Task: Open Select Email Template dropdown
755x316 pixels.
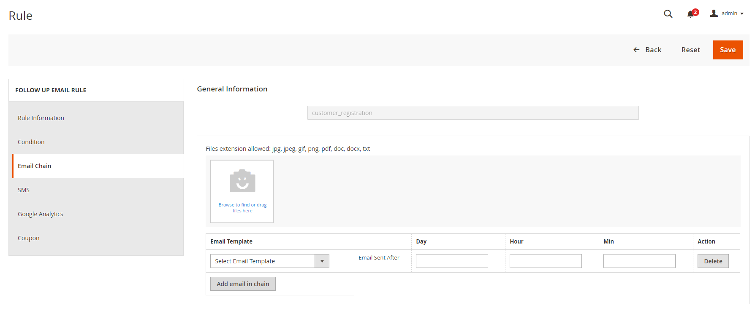Action: click(263, 261)
